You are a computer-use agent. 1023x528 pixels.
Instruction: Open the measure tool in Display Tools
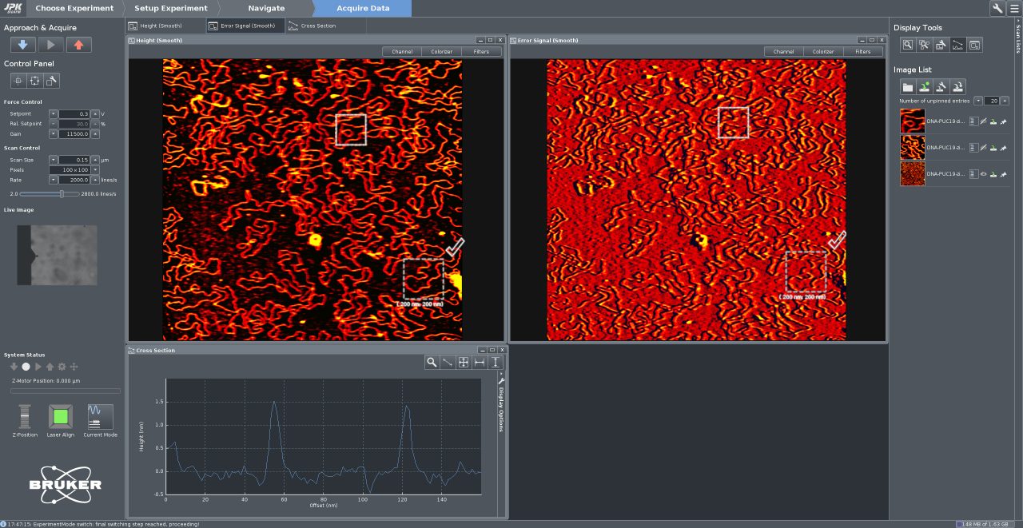(924, 45)
